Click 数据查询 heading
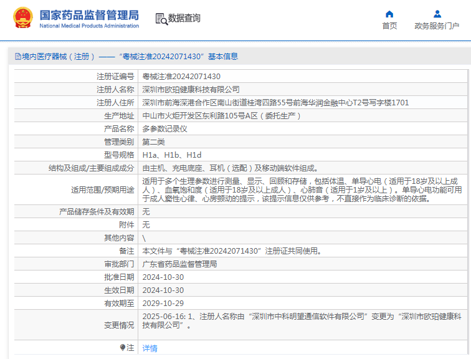 tap(184, 18)
